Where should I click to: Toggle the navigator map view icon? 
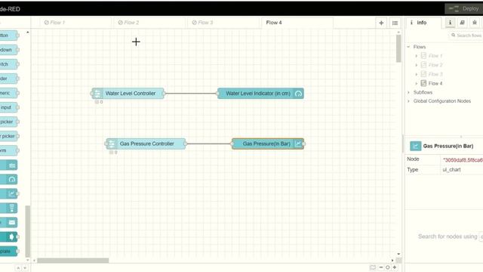coord(373,267)
